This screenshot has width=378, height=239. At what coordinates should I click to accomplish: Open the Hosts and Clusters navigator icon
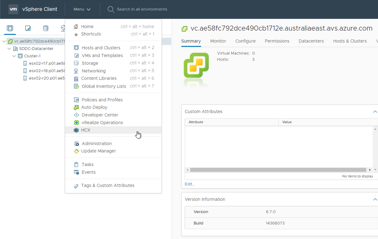tap(10, 28)
